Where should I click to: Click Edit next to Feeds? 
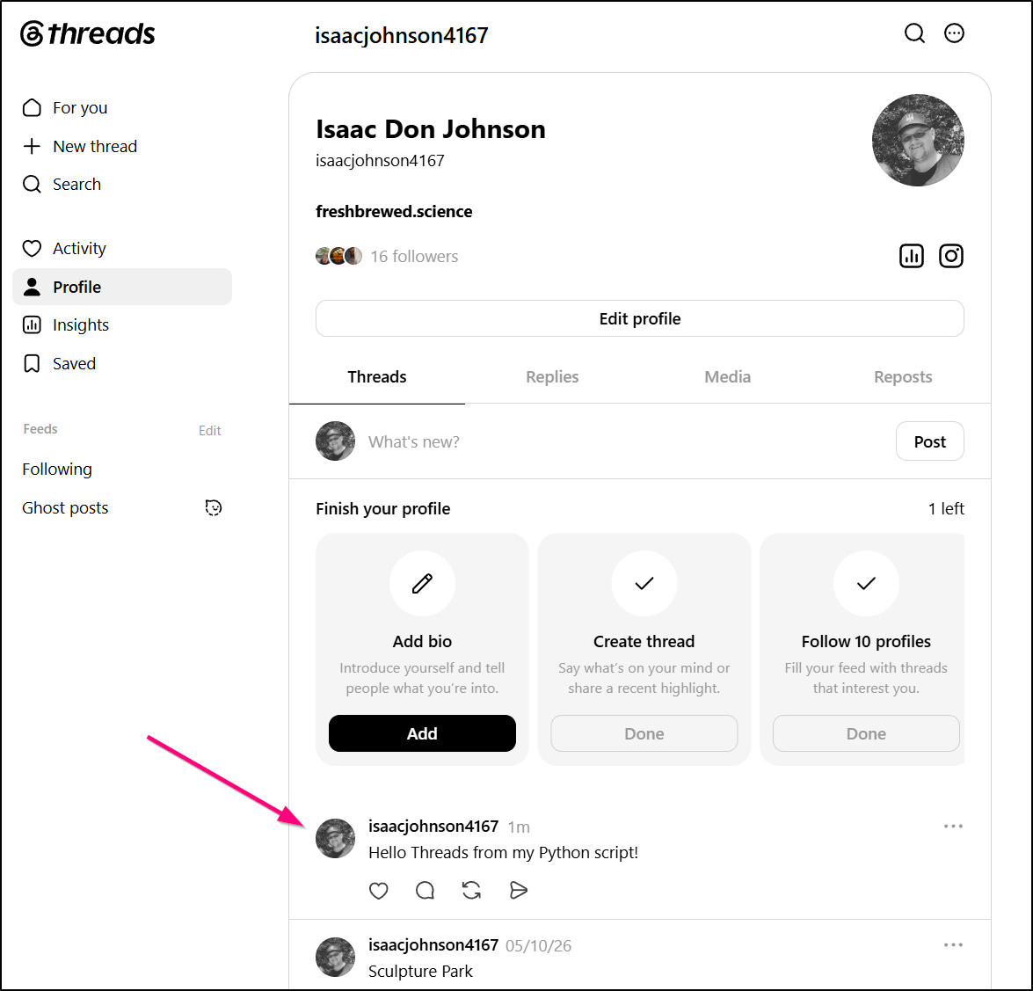pyautogui.click(x=209, y=430)
